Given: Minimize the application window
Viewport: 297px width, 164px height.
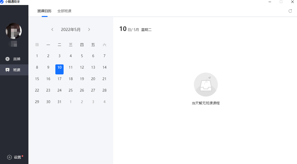Looking at the screenshot, I should pyautogui.click(x=270, y=2).
